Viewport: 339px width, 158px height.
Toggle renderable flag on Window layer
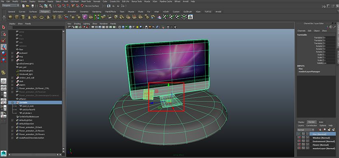[x=299, y=138]
